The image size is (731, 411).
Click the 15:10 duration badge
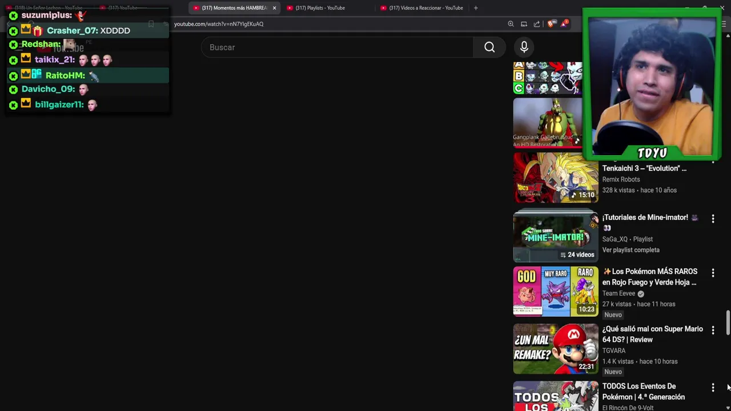(583, 195)
